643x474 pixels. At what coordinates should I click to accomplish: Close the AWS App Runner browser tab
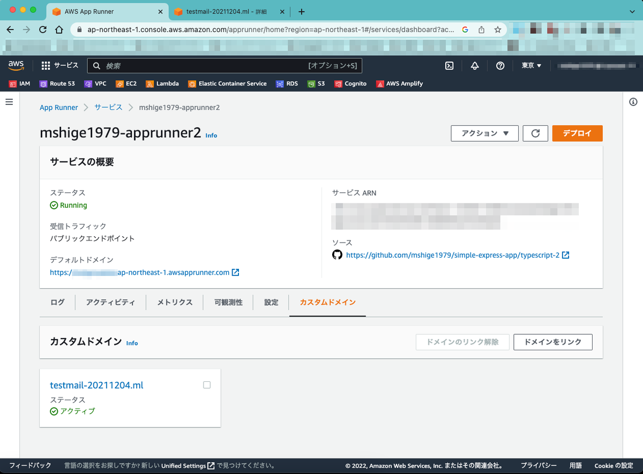tap(160, 12)
